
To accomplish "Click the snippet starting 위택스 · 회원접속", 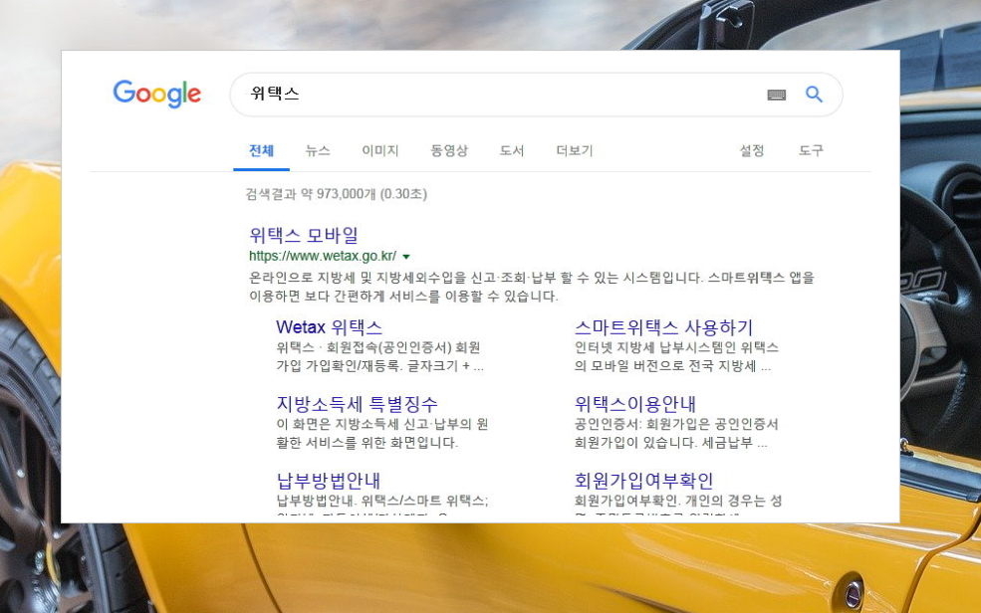I will coord(379,356).
